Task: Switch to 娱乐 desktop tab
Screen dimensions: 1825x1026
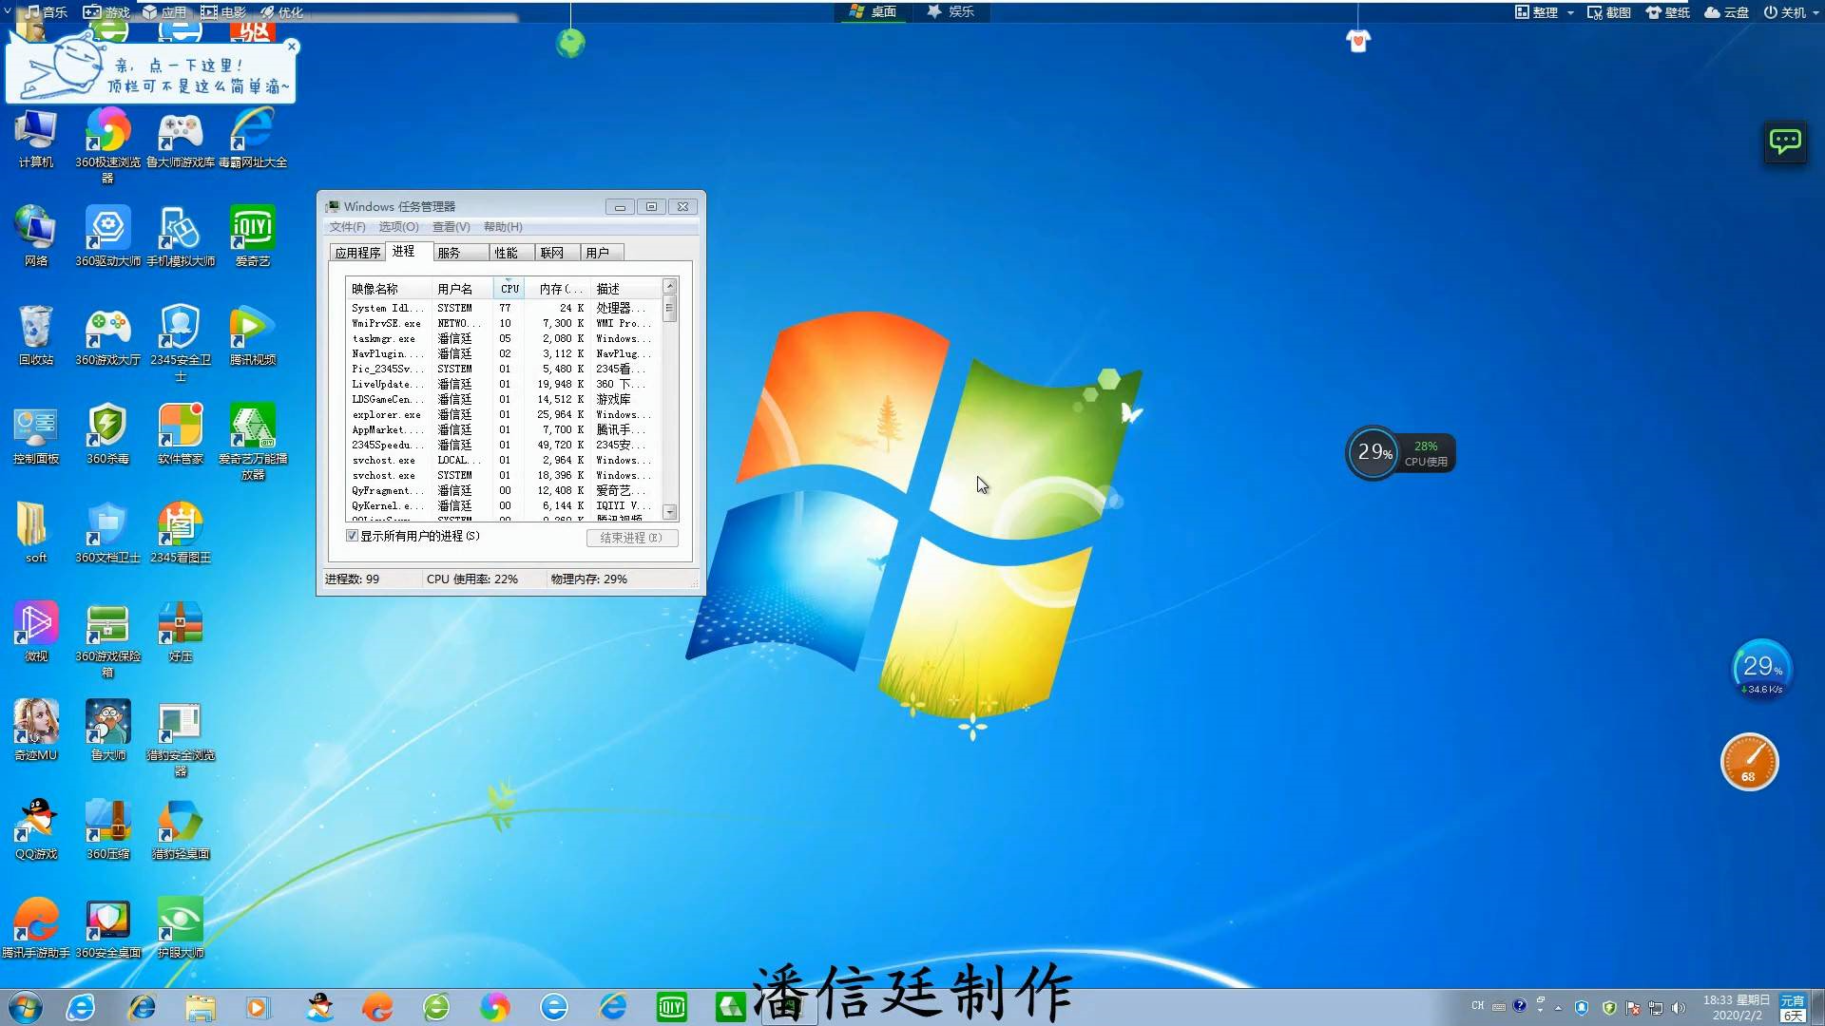Action: 951,11
